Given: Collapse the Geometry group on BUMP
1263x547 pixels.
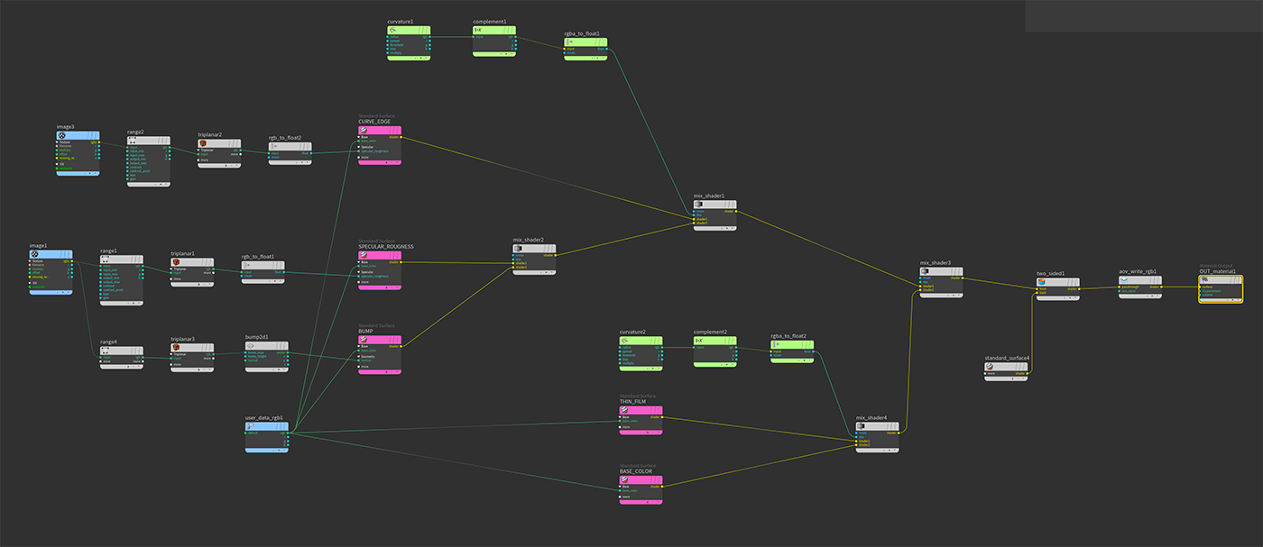Looking at the screenshot, I should coord(360,356).
